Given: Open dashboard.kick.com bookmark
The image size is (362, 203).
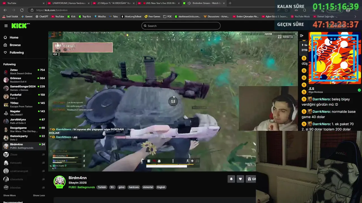Looking at the screenshot, I should point(188,16).
